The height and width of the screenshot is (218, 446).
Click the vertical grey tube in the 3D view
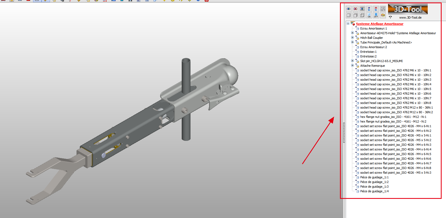186,100
